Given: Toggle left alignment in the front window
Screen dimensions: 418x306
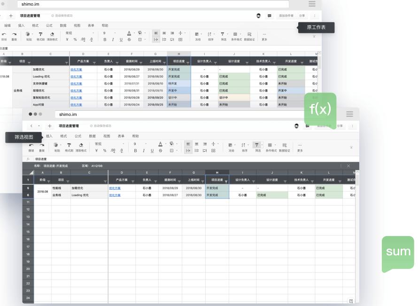Looking at the screenshot, I should click(x=188, y=144).
